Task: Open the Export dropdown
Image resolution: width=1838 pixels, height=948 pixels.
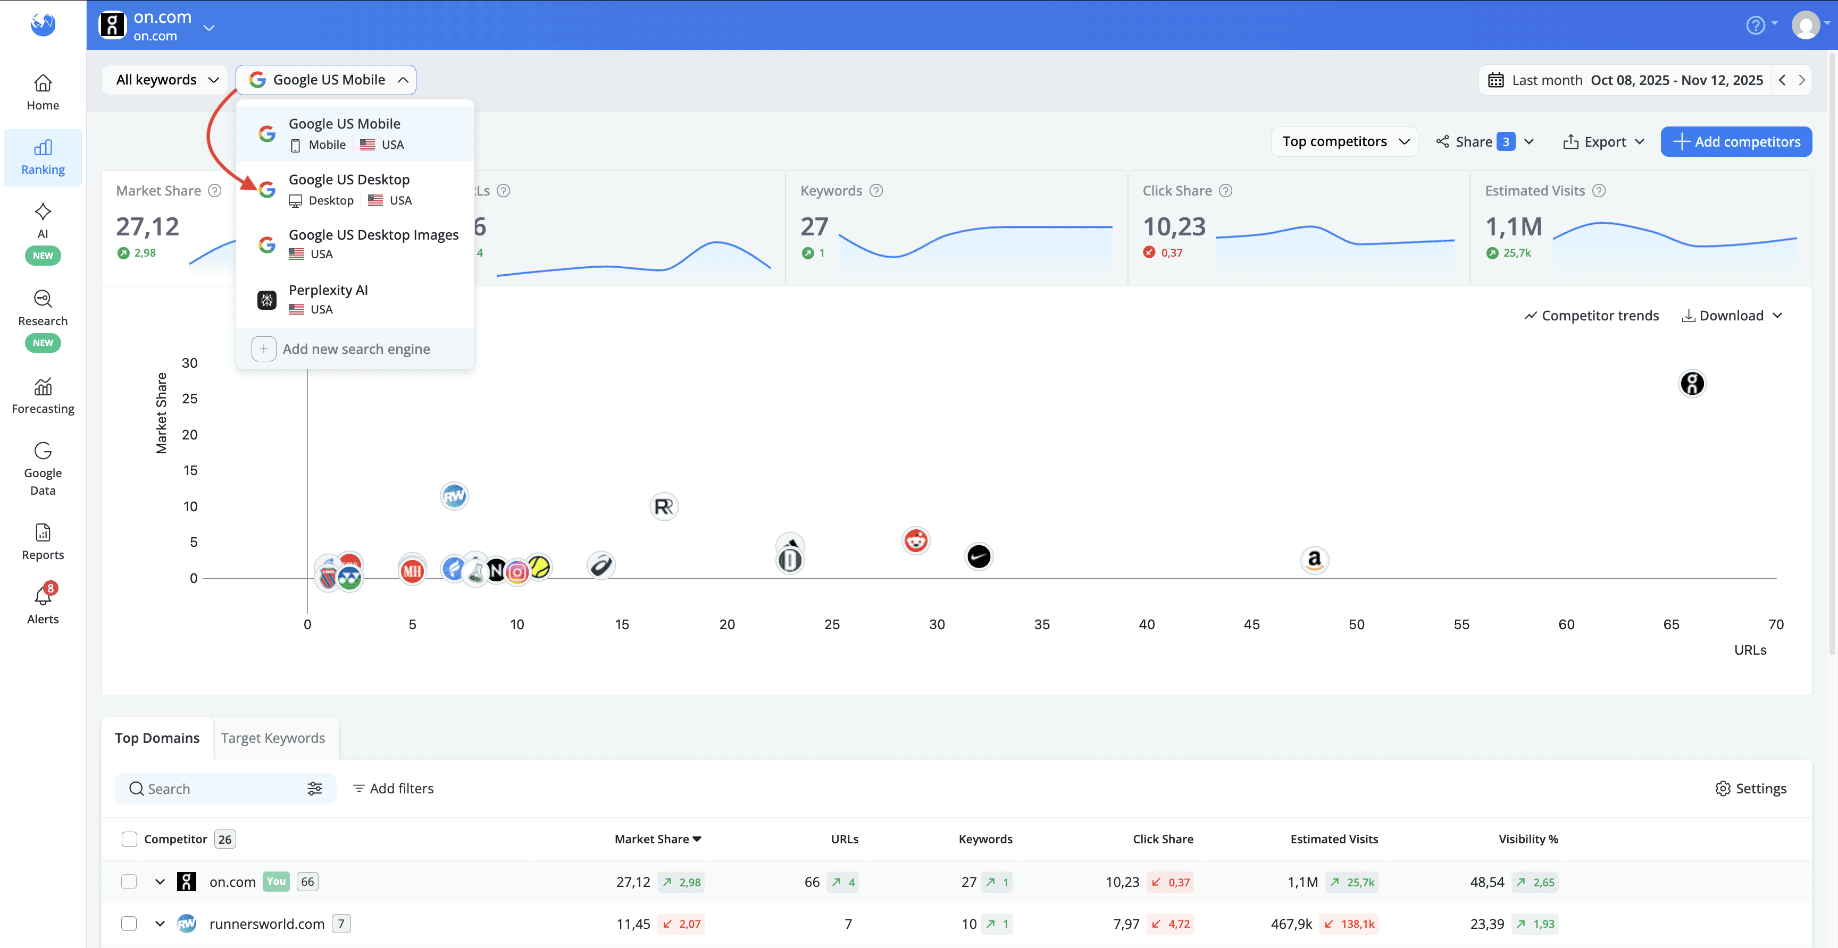Action: click(x=1603, y=141)
